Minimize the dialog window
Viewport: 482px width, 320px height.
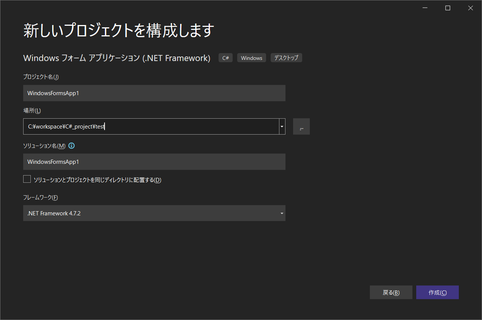point(425,8)
